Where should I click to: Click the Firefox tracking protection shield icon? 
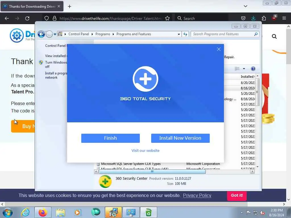(x=47, y=18)
